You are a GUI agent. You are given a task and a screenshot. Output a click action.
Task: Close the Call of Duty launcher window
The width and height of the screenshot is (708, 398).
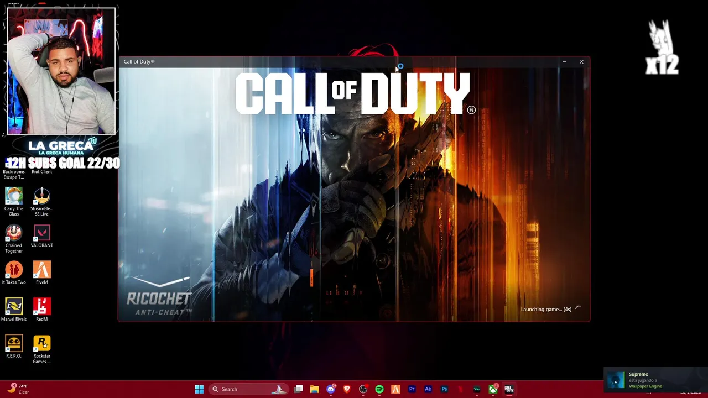pyautogui.click(x=581, y=62)
